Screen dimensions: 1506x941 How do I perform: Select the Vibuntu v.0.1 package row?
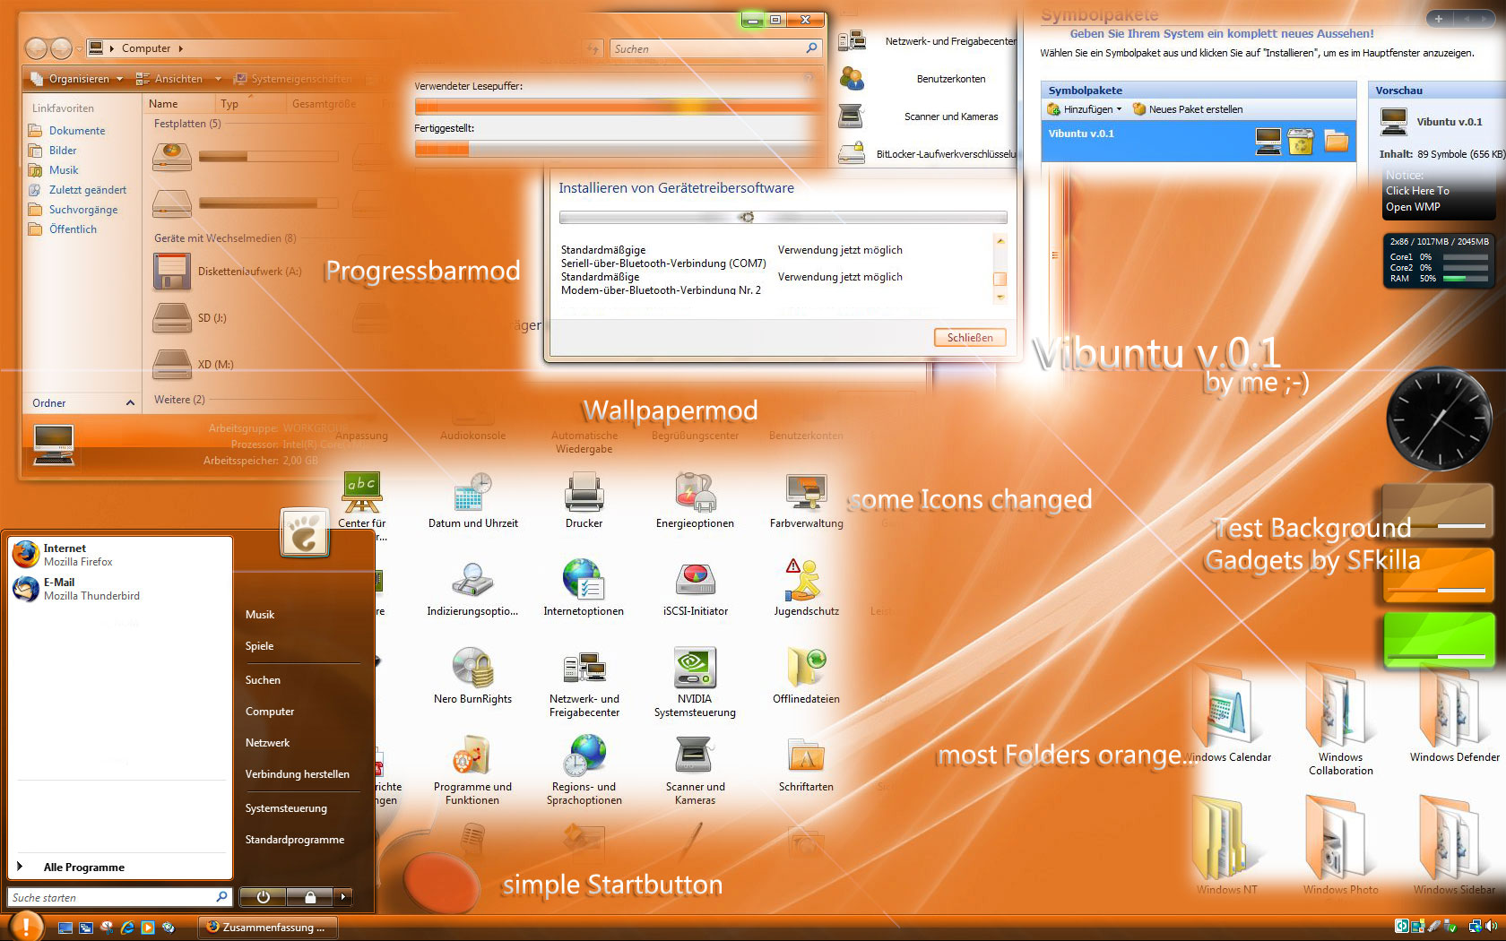1199,141
